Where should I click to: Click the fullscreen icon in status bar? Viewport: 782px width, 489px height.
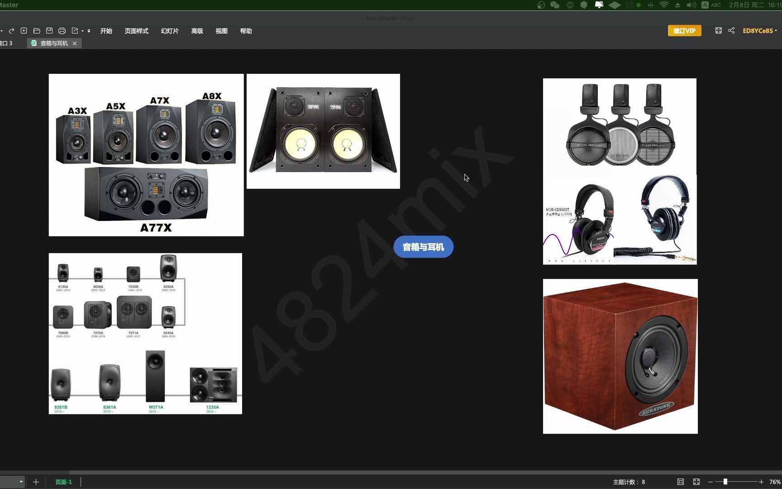696,482
